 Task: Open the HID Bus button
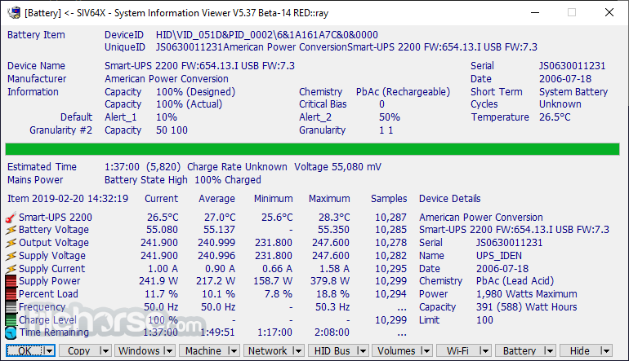(x=332, y=351)
